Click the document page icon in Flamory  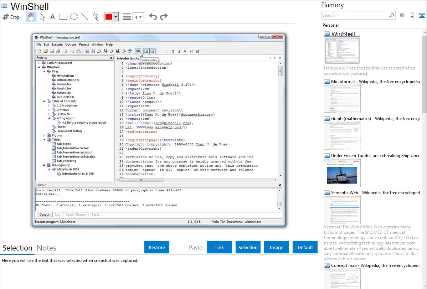coord(412,15)
